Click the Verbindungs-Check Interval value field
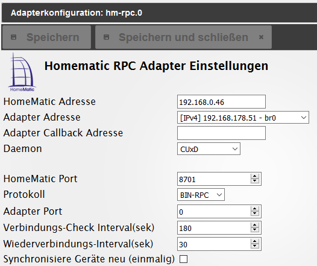Image resolution: width=317 pixels, height=266 pixels. 214,228
